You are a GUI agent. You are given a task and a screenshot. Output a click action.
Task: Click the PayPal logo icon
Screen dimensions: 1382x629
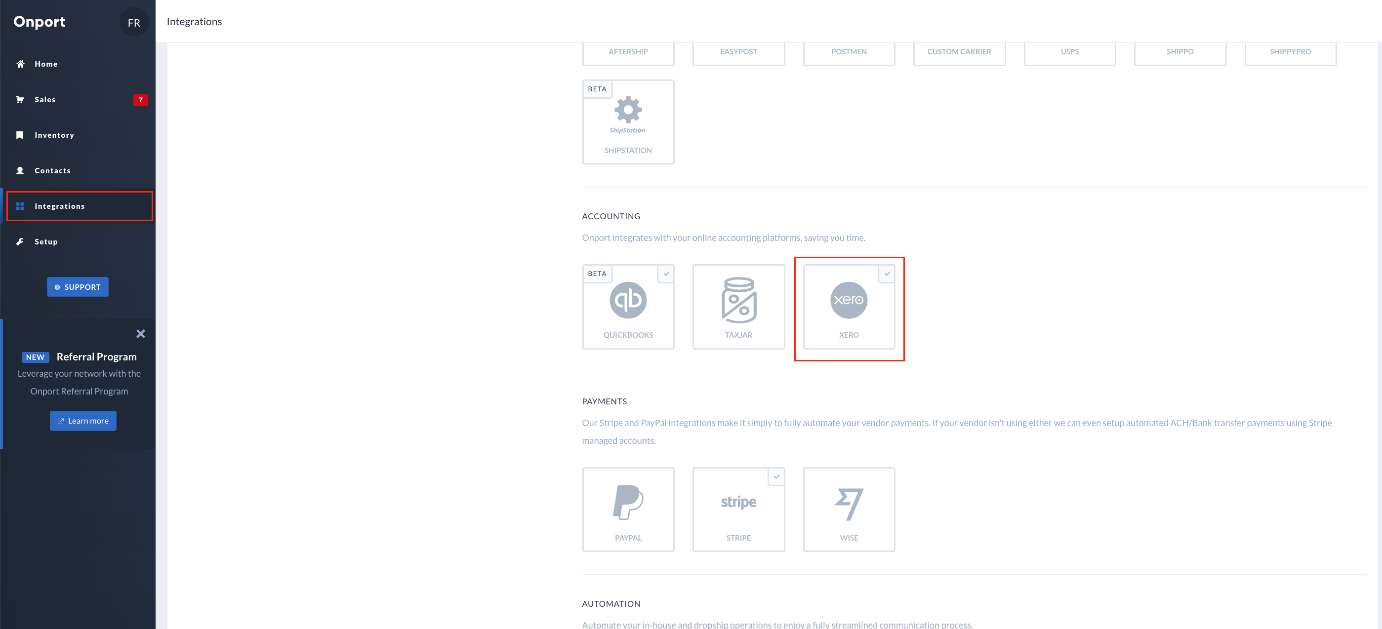628,503
